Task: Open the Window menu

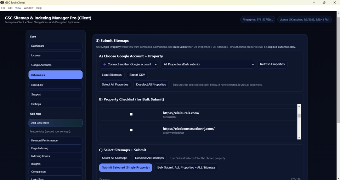Action: 28,8
